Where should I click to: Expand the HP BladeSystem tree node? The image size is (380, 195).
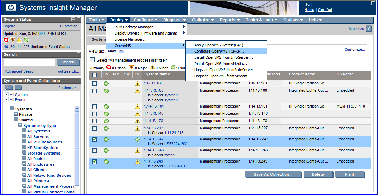(x=24, y=147)
